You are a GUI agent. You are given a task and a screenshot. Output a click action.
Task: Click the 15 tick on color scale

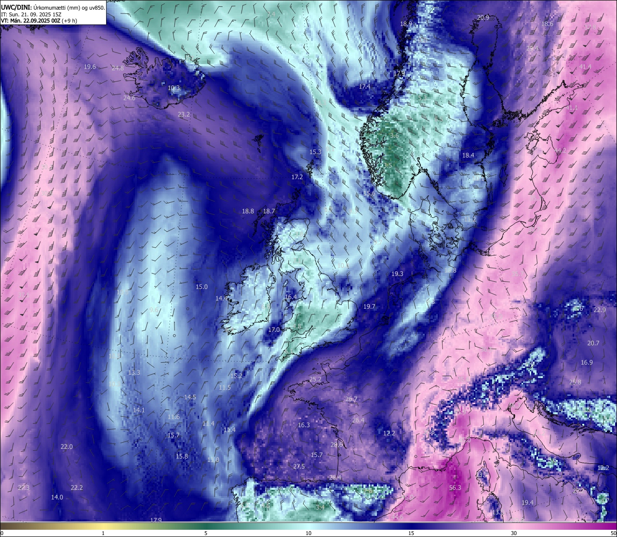411,533
